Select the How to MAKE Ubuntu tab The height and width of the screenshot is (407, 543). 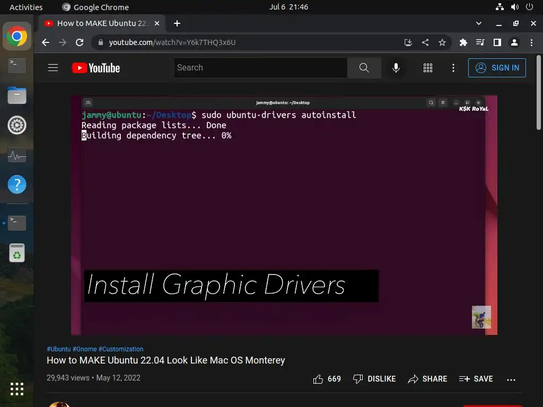[x=102, y=23]
